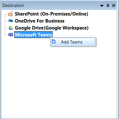This screenshot has height=119, width=119.
Task: Select OneDrive For Business node
Action: pyautogui.click(x=39, y=21)
